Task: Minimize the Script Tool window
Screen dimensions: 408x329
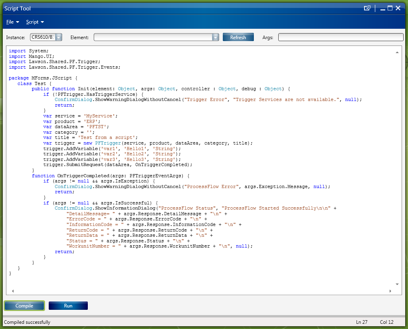Action: (x=382, y=8)
